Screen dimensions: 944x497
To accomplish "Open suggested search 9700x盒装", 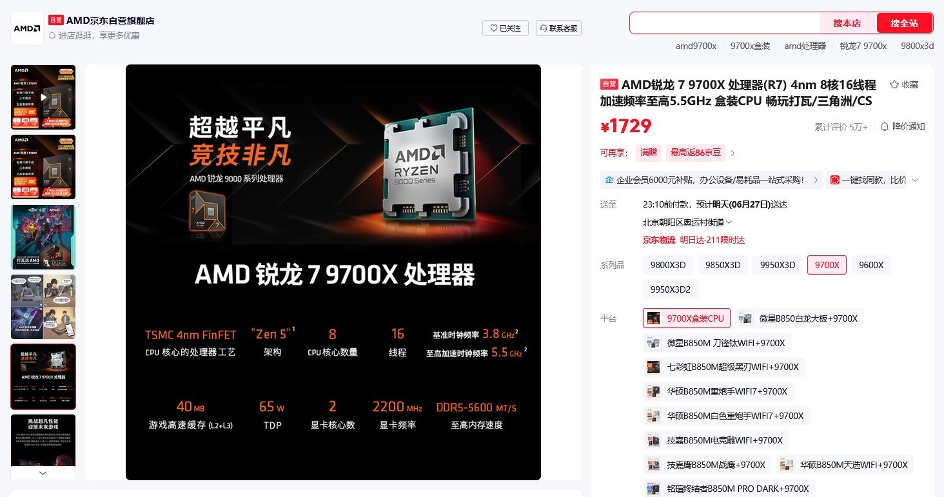I will (x=750, y=46).
